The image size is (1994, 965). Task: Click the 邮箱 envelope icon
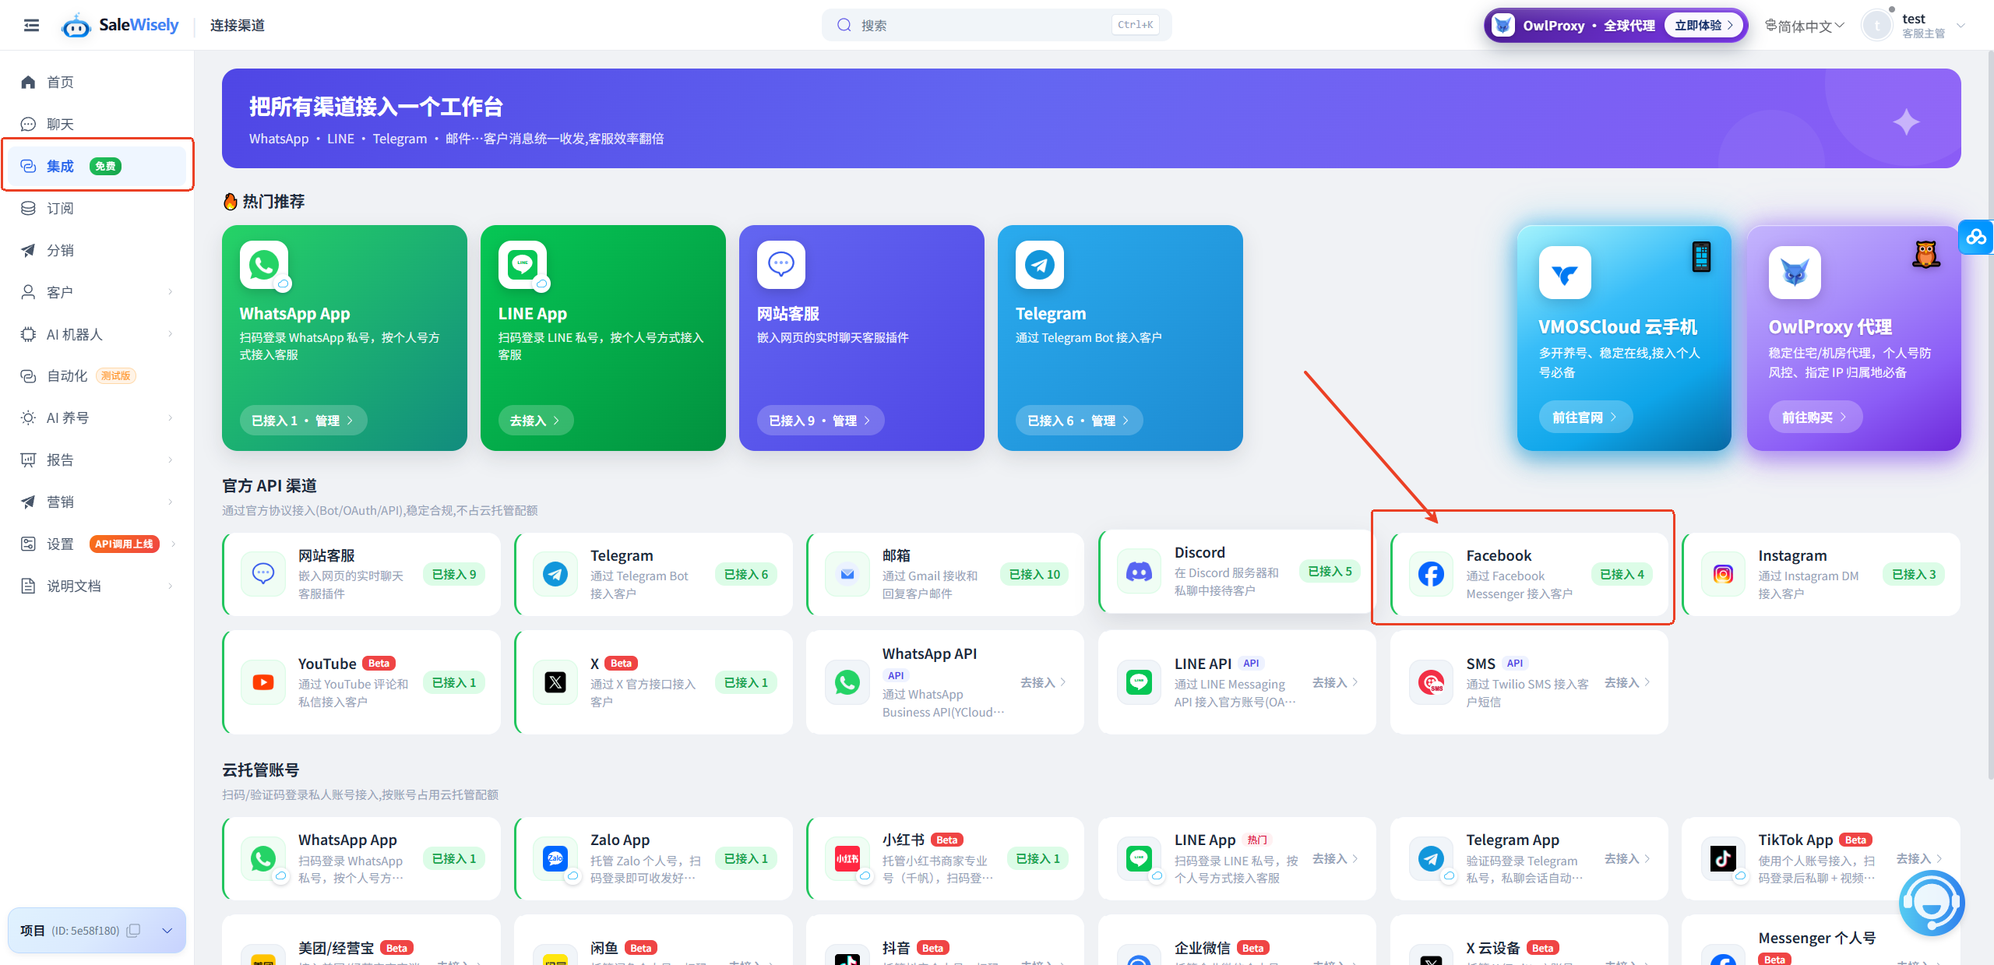[847, 575]
